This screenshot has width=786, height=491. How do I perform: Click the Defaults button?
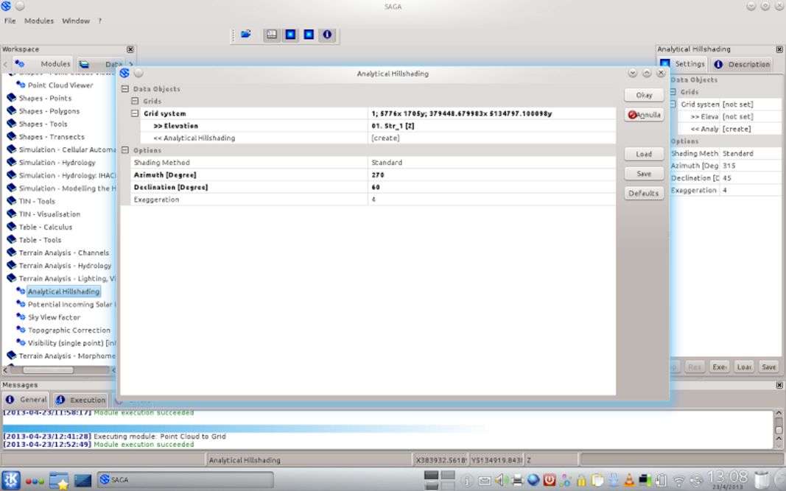coord(643,193)
